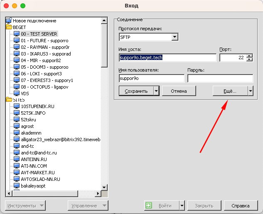This screenshot has height=214, width=263.
Task: Click monitor icon of 02 - RAYMAN - suppor0r
Action: click(17, 47)
